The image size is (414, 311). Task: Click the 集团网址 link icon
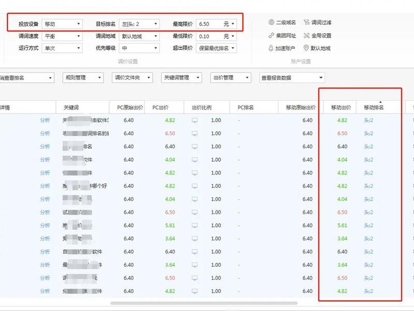tap(271, 35)
